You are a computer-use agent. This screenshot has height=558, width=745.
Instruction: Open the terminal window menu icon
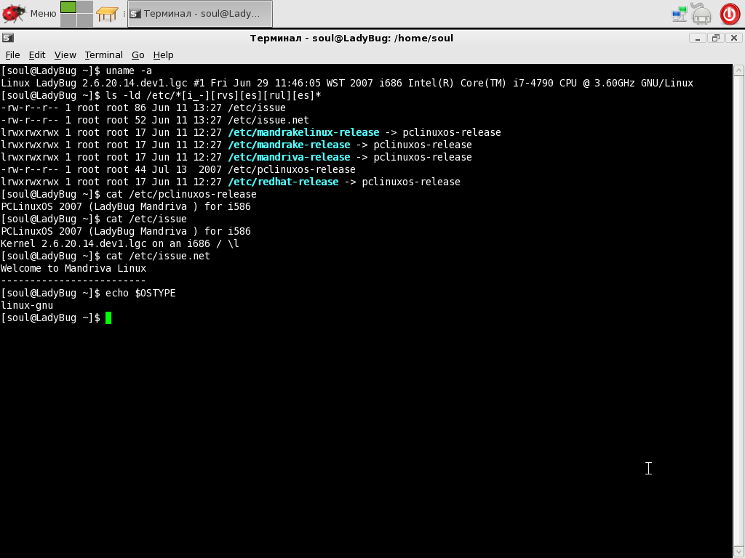pyautogui.click(x=7, y=38)
